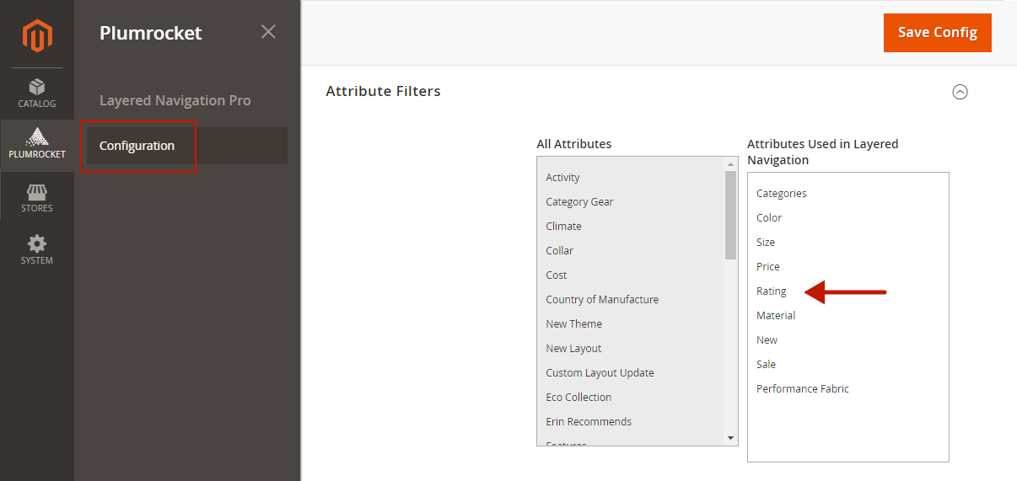
Task: Click the Save Config button
Action: (x=938, y=33)
